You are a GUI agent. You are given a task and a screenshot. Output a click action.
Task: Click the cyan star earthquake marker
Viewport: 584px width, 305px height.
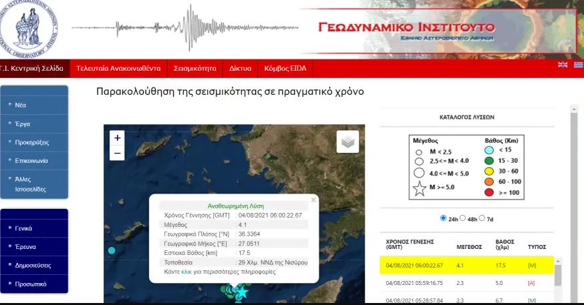243,293
